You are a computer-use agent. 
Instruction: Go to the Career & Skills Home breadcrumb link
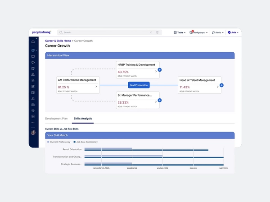pos(58,41)
